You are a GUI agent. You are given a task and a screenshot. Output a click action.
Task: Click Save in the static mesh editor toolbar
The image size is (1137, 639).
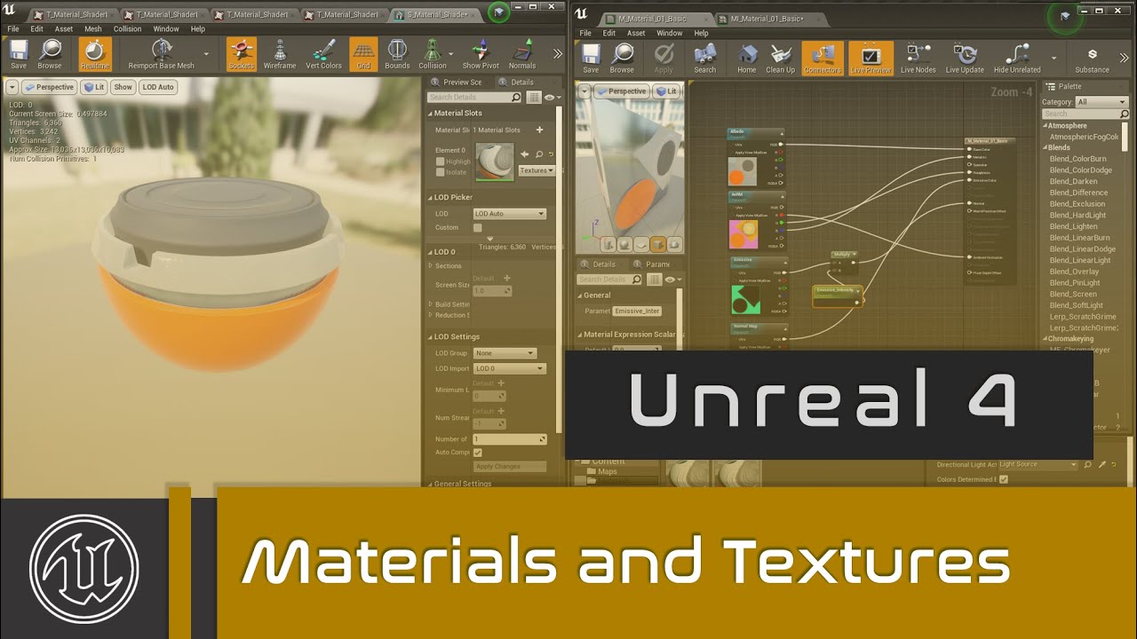[x=19, y=54]
